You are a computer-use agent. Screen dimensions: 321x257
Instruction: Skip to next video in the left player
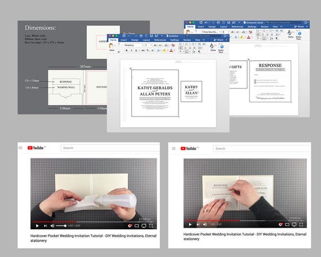pos(45,225)
